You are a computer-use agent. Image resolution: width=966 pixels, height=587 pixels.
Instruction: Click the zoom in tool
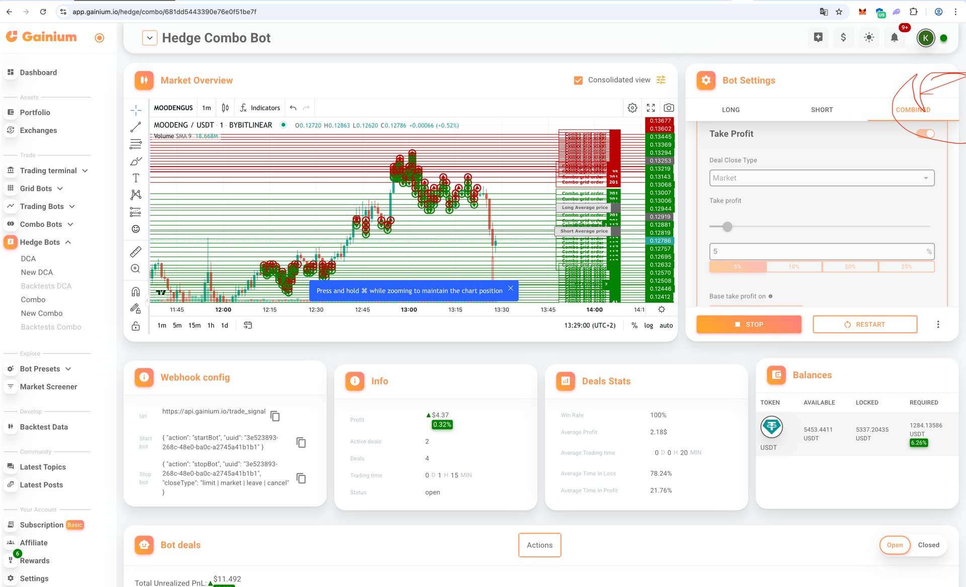[136, 269]
